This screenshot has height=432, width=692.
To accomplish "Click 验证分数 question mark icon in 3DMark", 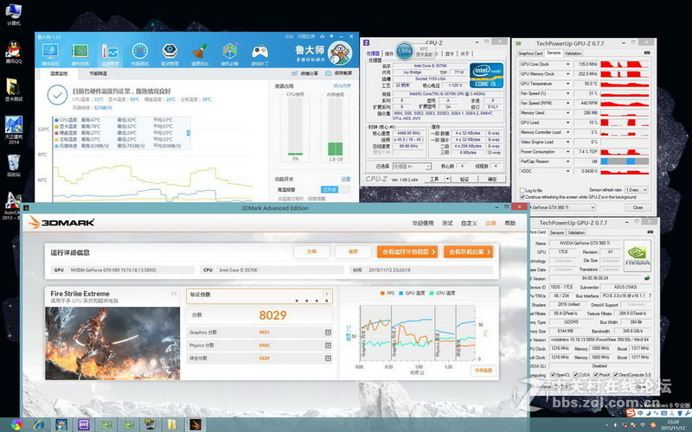I will (327, 295).
